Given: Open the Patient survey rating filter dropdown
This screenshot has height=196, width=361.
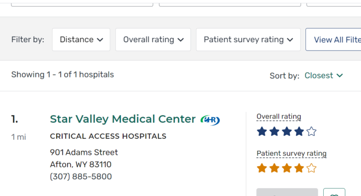Looking at the screenshot, I should (x=248, y=40).
